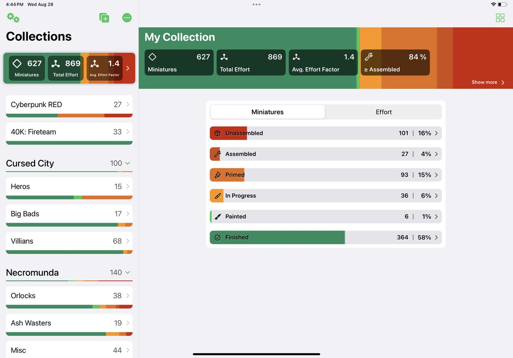This screenshot has height=358, width=513.
Task: Click Show more in the collection header
Action: [488, 82]
